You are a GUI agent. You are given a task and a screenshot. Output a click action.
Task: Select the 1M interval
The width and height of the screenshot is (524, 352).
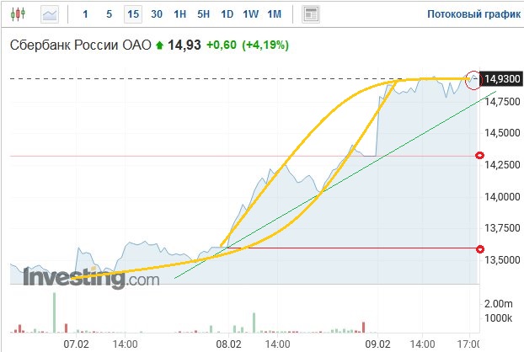pyautogui.click(x=274, y=14)
